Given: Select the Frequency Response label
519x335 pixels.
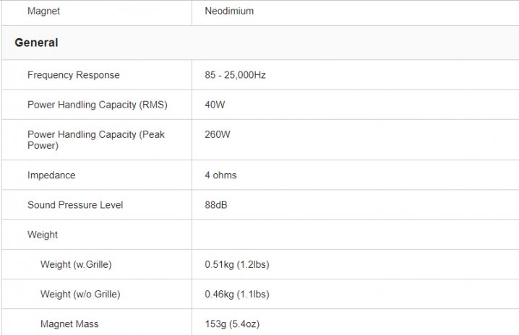Looking at the screenshot, I should coord(73,75).
